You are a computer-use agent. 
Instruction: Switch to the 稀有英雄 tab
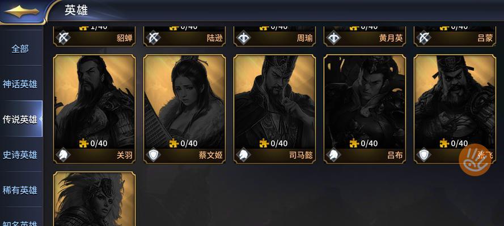click(x=20, y=190)
